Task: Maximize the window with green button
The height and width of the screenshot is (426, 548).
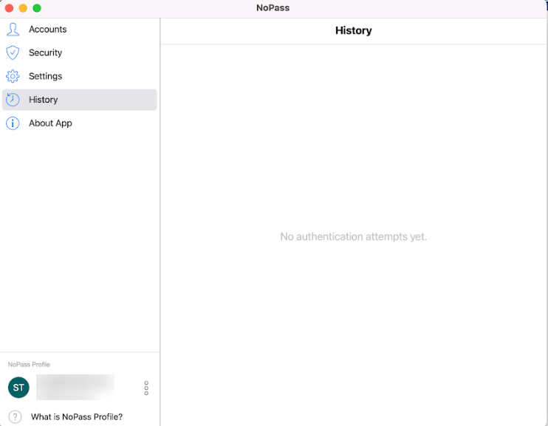Action: 37,8
